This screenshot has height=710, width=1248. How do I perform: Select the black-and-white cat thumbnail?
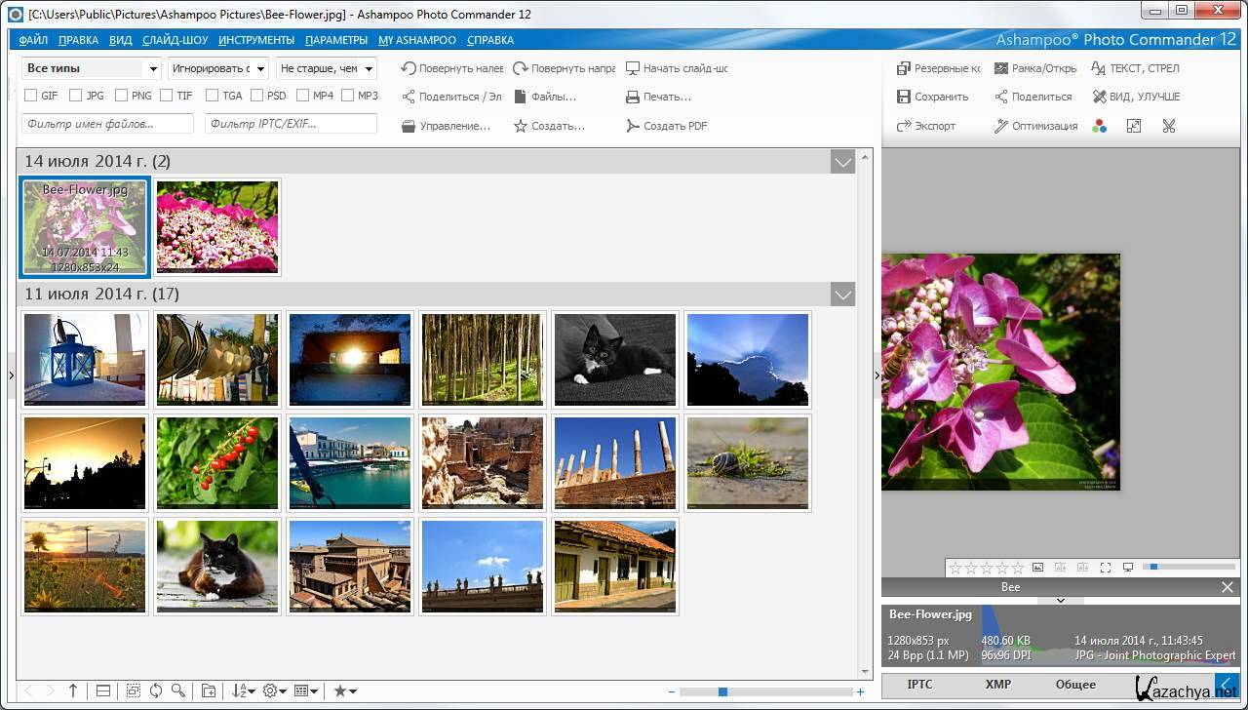pyautogui.click(x=614, y=359)
